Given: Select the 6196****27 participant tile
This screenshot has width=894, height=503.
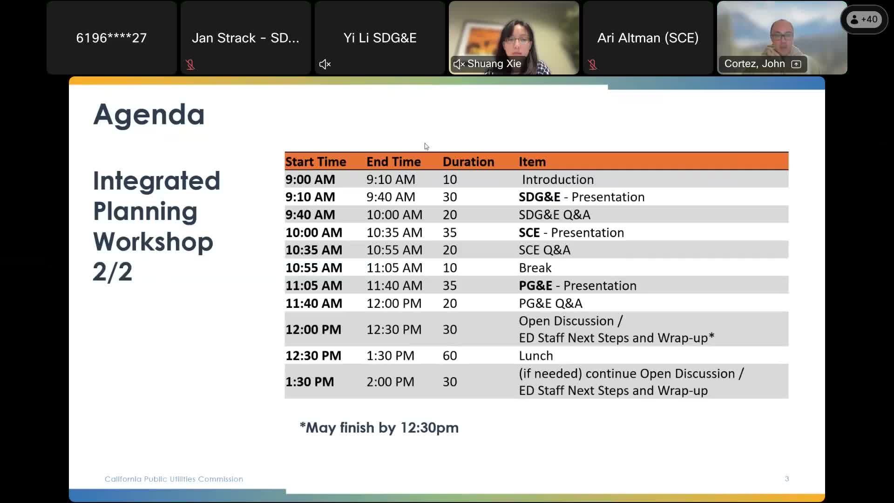Looking at the screenshot, I should (x=111, y=38).
